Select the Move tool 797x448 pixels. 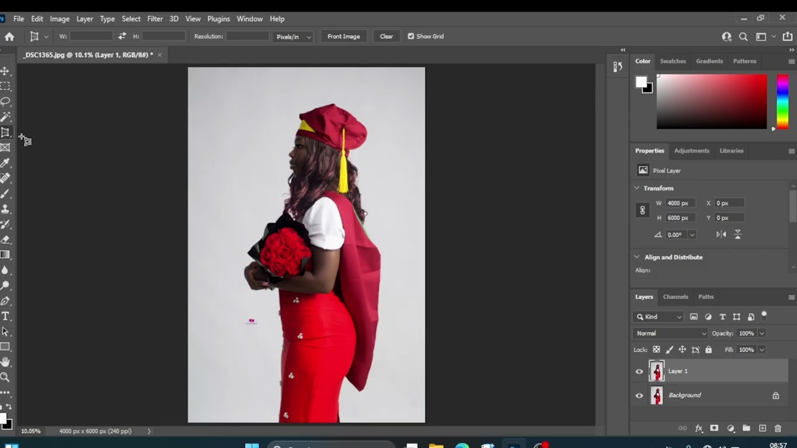point(5,71)
